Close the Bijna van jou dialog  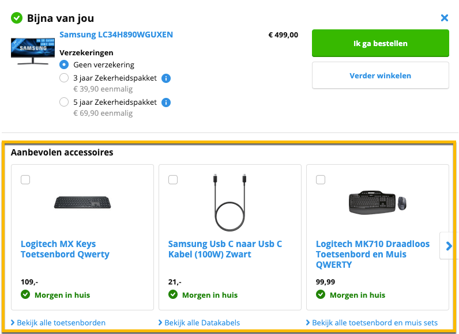pos(445,18)
